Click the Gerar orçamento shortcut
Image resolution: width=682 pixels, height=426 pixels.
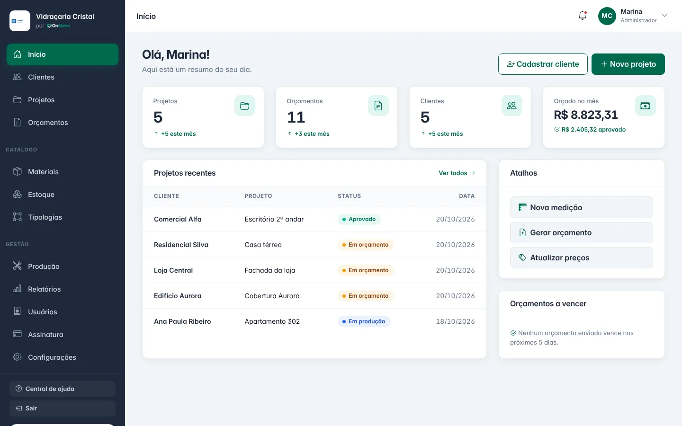click(582, 233)
